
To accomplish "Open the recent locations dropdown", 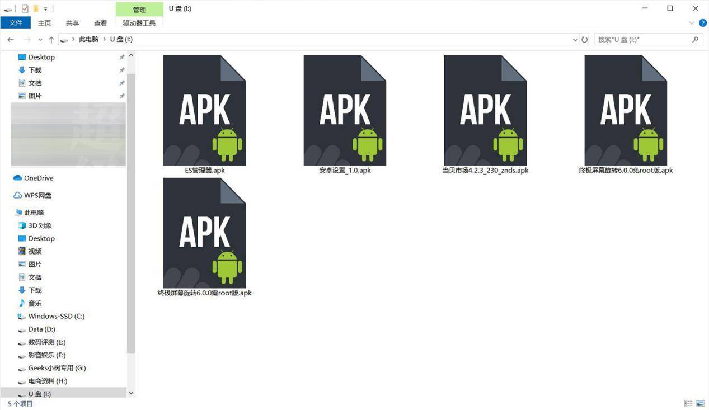I will point(40,40).
